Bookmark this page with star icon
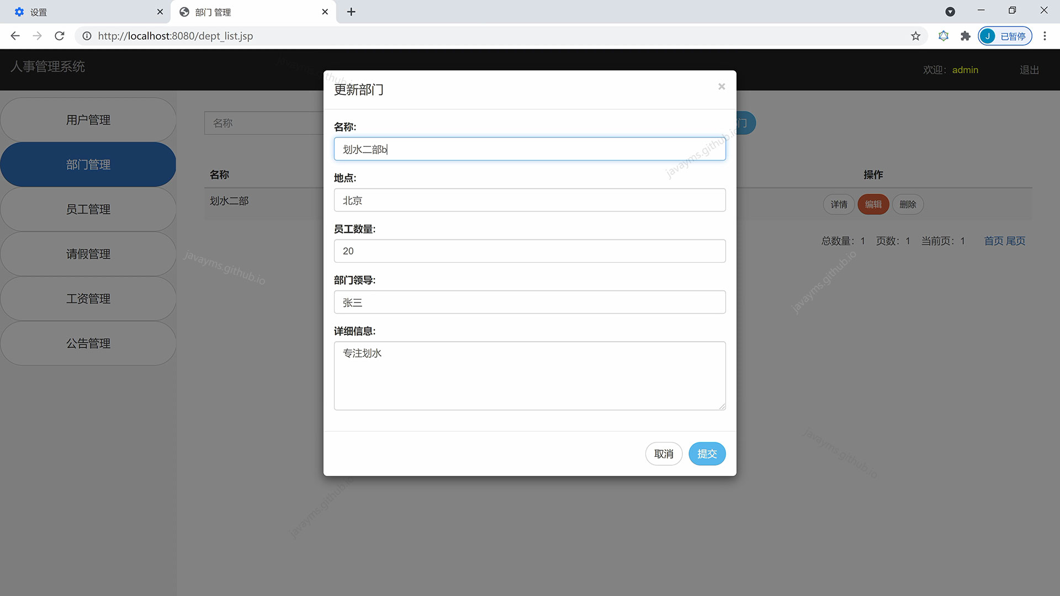Image resolution: width=1060 pixels, height=596 pixels. coord(915,36)
